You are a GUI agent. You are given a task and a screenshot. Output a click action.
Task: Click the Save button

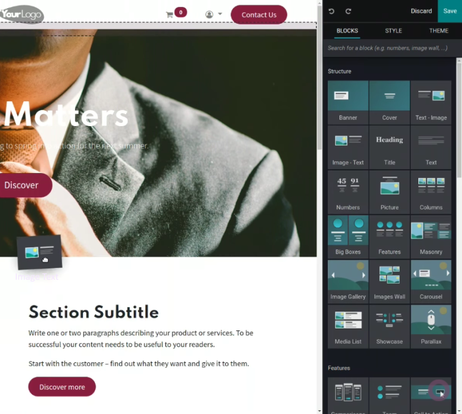click(450, 11)
